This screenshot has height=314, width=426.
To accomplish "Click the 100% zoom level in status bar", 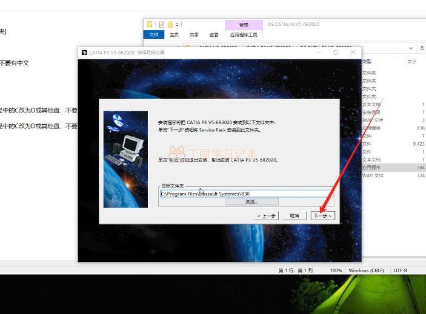I will [336, 270].
